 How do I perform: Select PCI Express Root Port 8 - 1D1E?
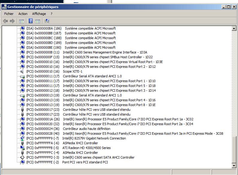point(91,105)
